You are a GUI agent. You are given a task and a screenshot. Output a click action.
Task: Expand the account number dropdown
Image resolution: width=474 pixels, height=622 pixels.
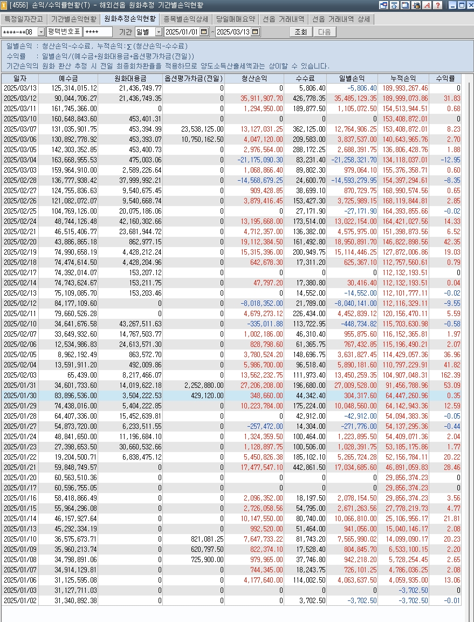tap(41, 32)
